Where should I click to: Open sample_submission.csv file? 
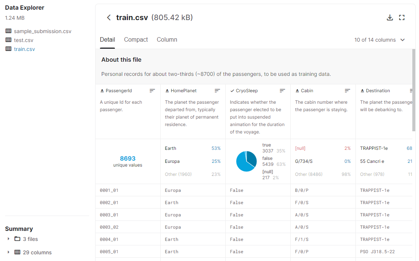click(x=42, y=31)
